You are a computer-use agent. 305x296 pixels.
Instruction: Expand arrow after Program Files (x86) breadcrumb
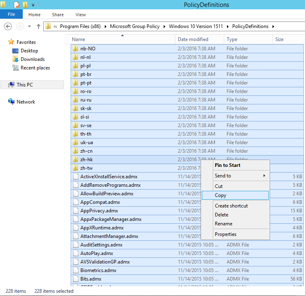click(x=106, y=26)
